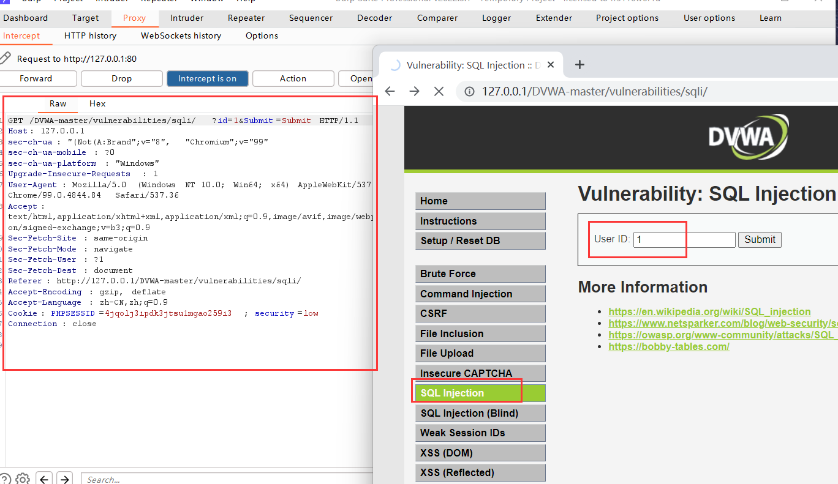Viewport: 838px width, 484px height.
Task: Open the Action menu button
Action: click(x=293, y=78)
